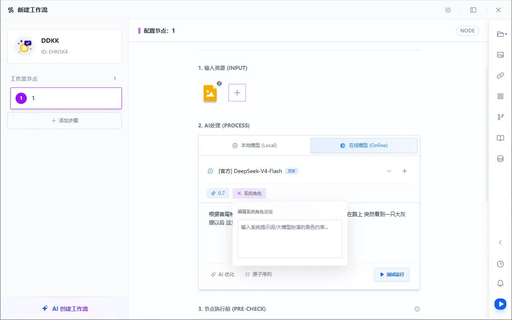Click the 新建工作流 app logo icon
512x320 pixels.
tap(11, 10)
